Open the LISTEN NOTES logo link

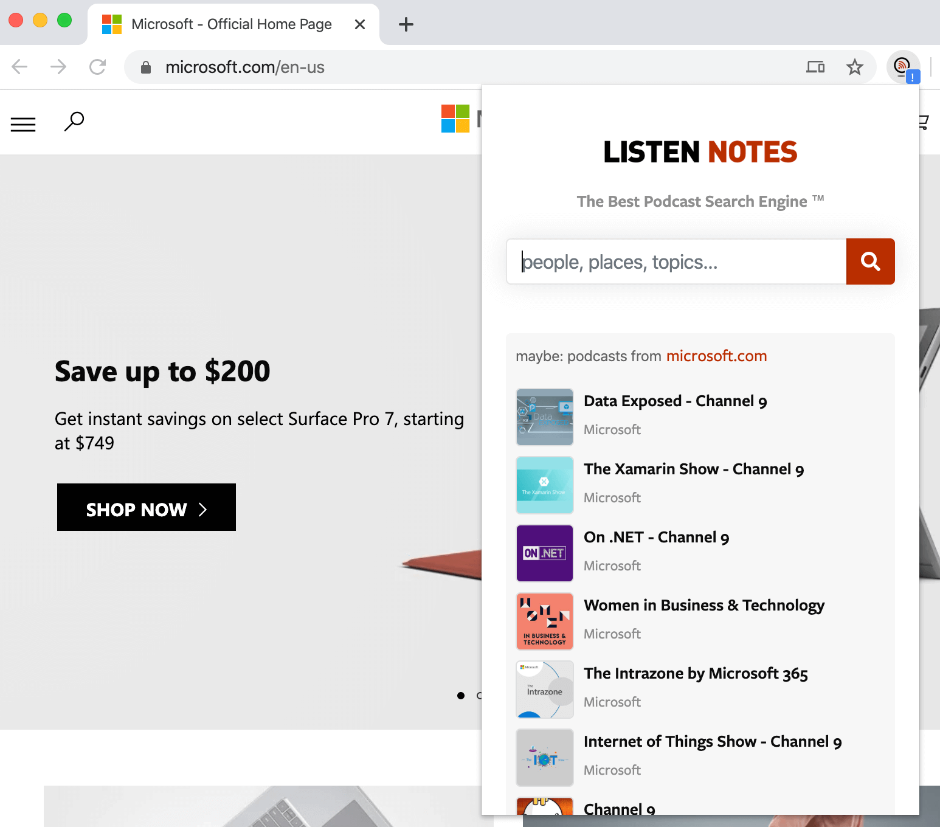pyautogui.click(x=700, y=152)
